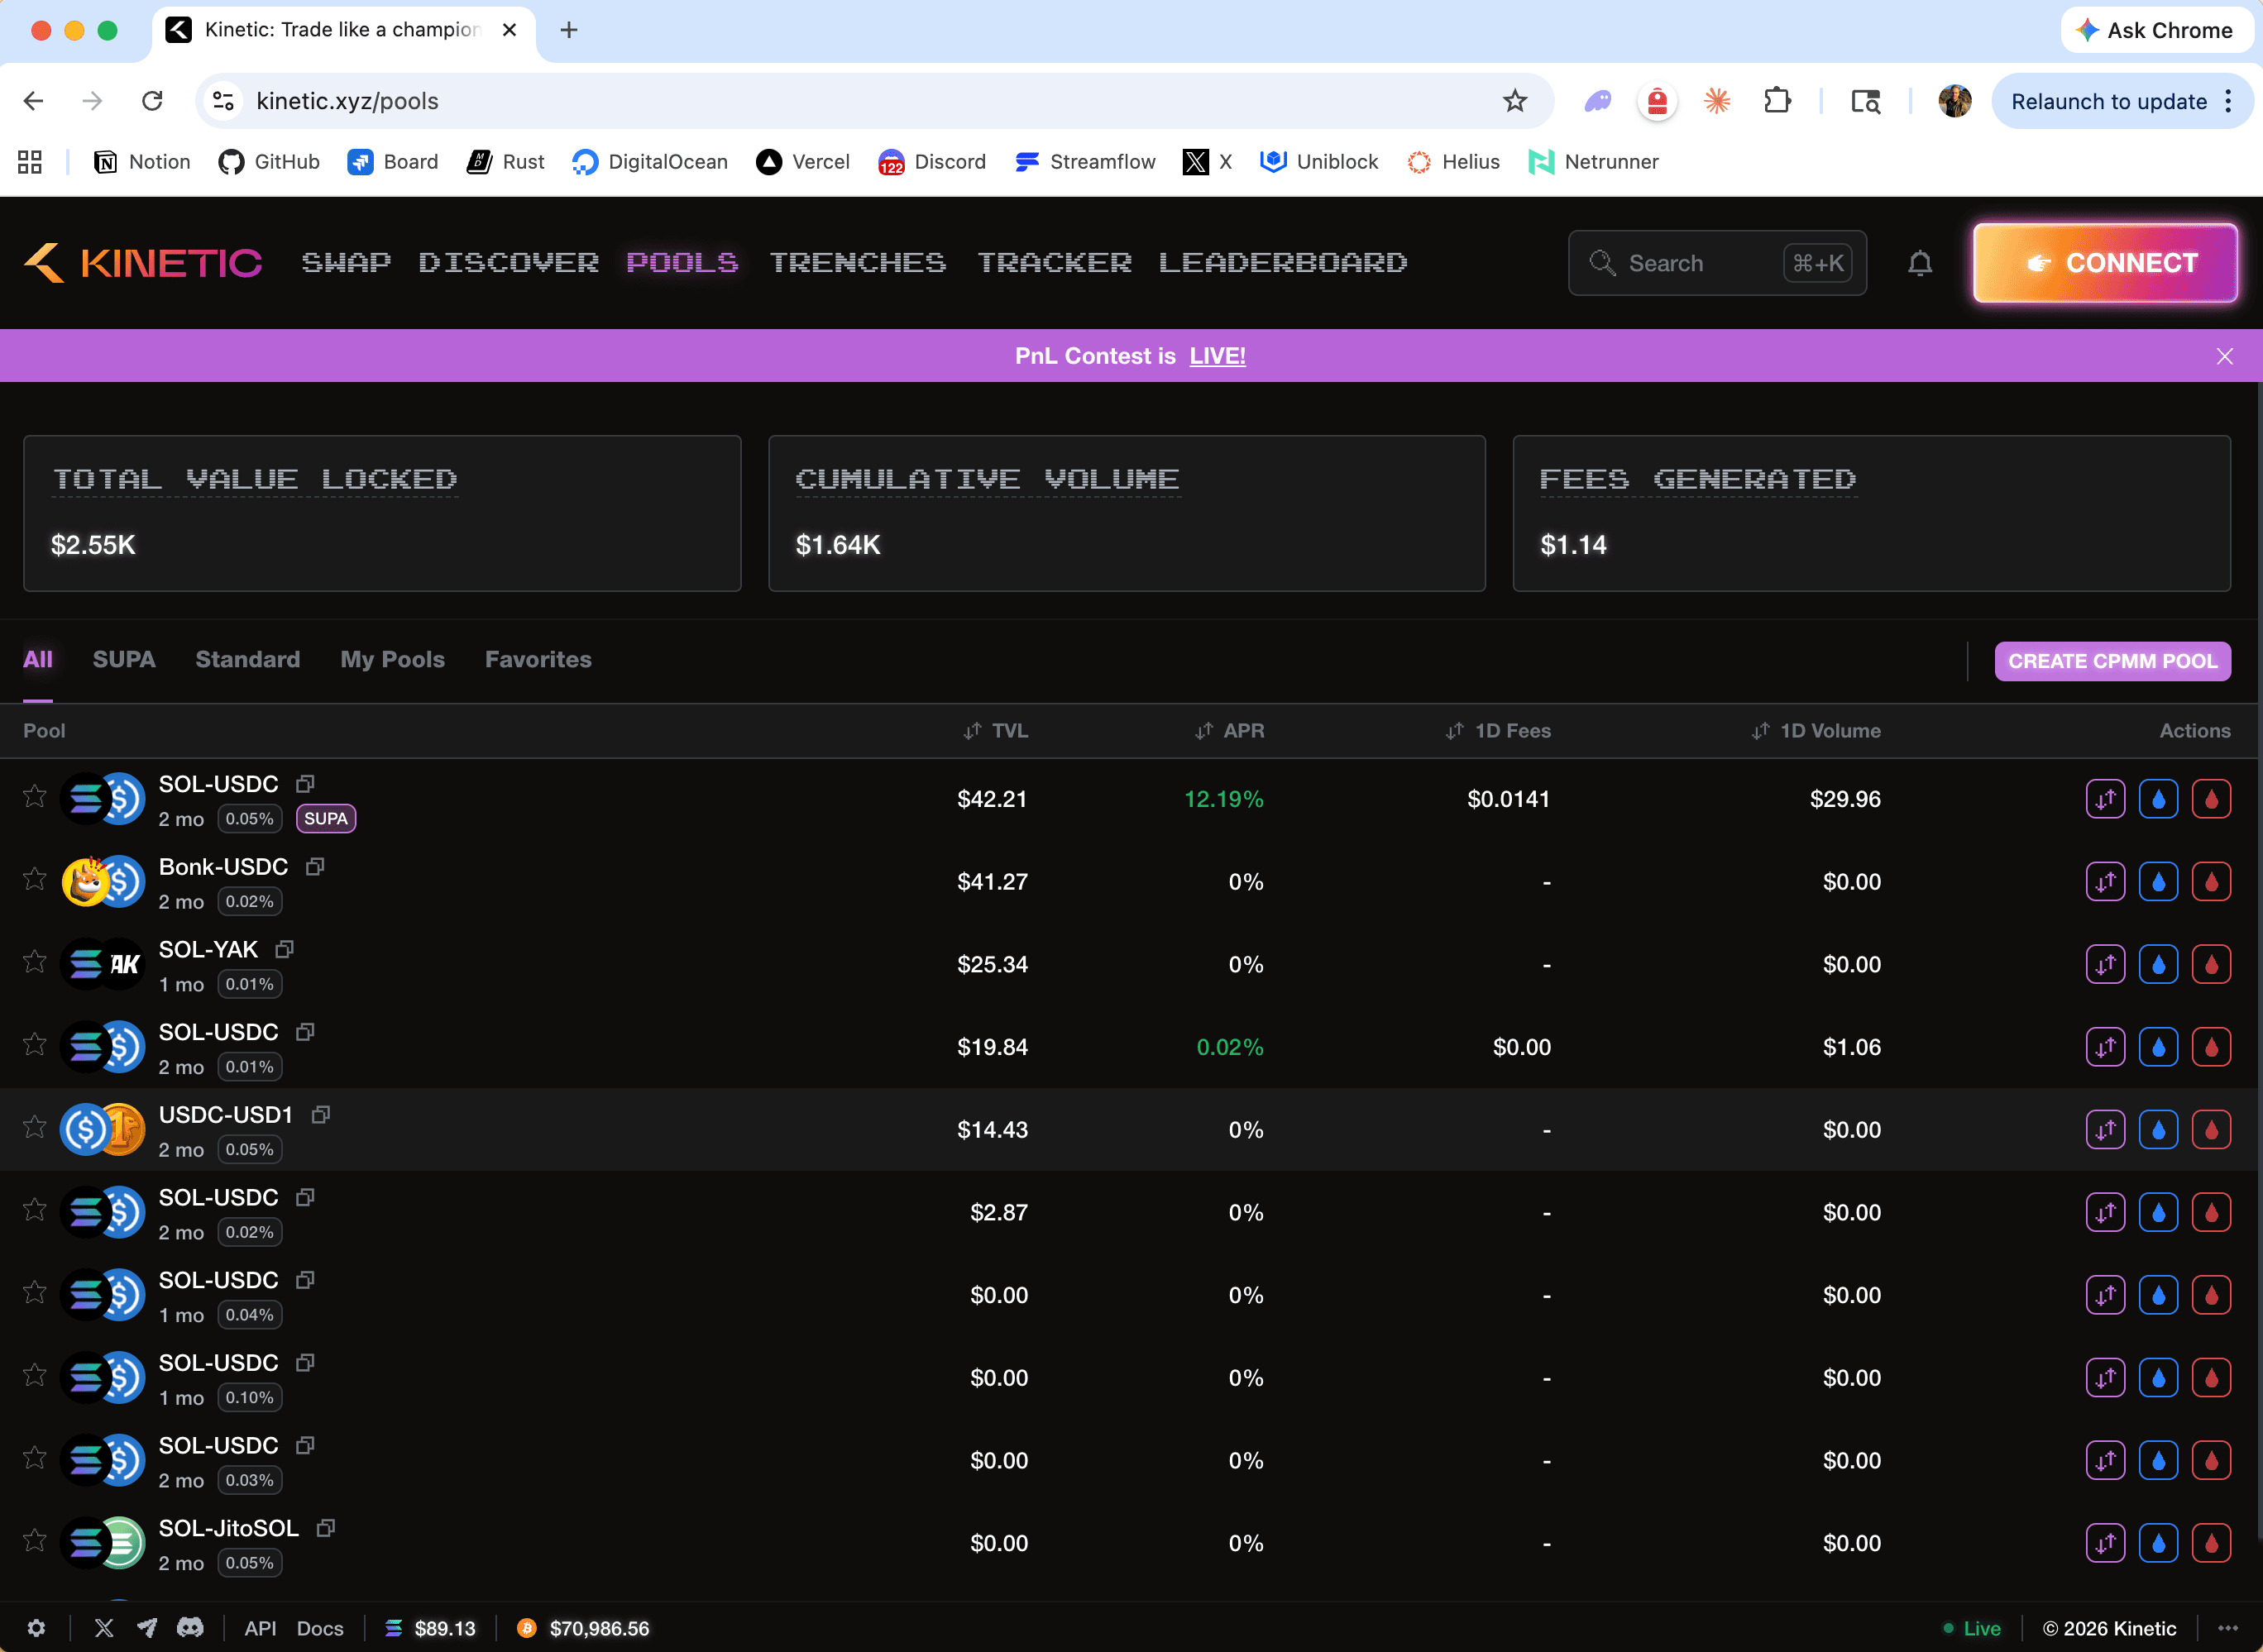
Task: Favorite the SOL-JitoSOL pool
Action: coord(34,1541)
